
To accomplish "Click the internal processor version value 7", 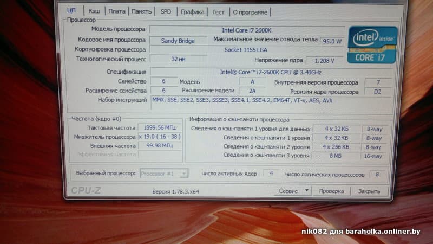I will click(x=378, y=82).
